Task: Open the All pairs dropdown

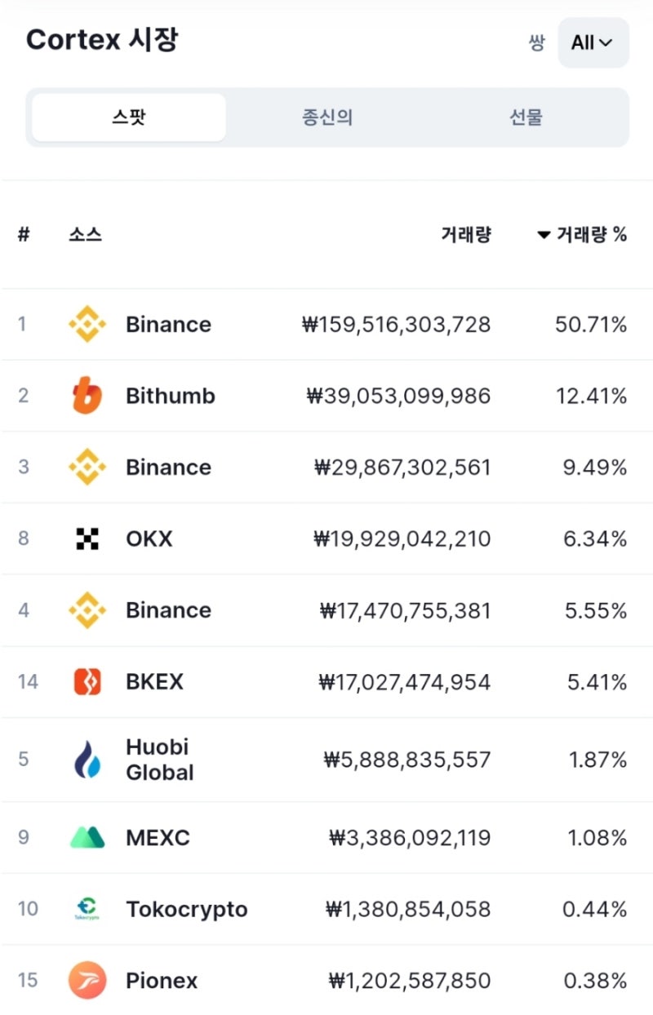Action: point(593,42)
